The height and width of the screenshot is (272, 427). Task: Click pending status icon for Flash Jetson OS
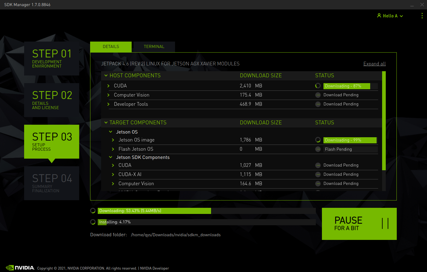point(318,149)
